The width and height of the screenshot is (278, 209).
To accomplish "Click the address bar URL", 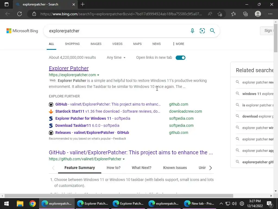I will tap(121, 14).
